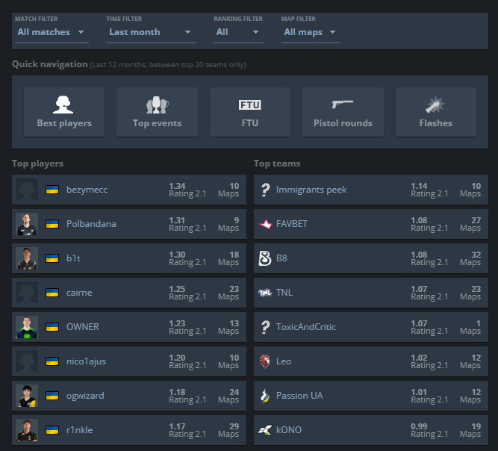This screenshot has width=498, height=451.
Task: Open nico1ajus player name link
Action: (x=86, y=361)
